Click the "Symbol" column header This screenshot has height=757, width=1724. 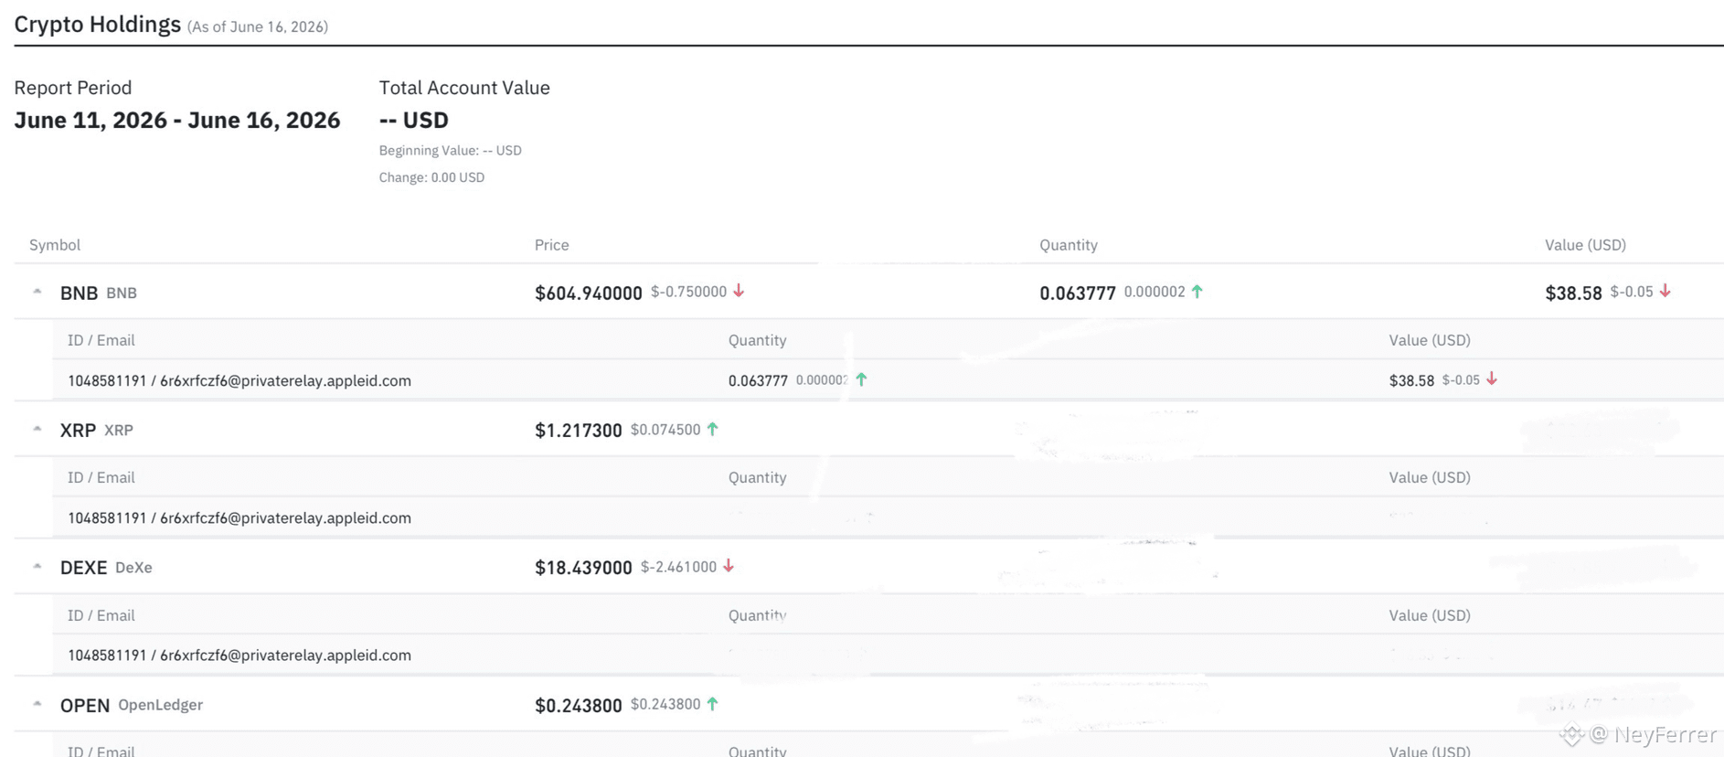click(x=55, y=245)
